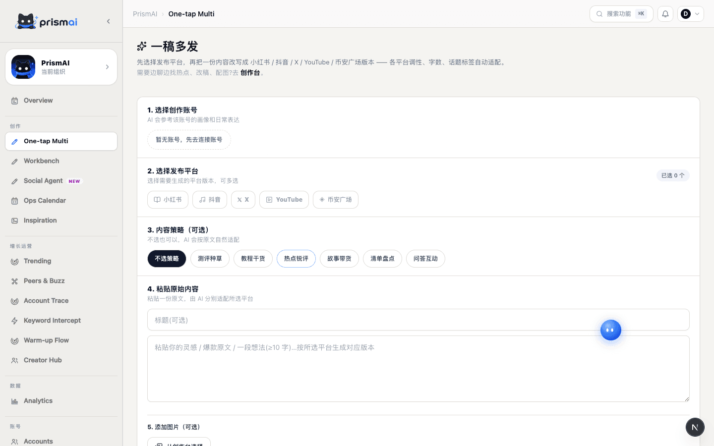The height and width of the screenshot is (446, 714).
Task: Click the One-tap Multi pen icon
Action: pyautogui.click(x=15, y=141)
